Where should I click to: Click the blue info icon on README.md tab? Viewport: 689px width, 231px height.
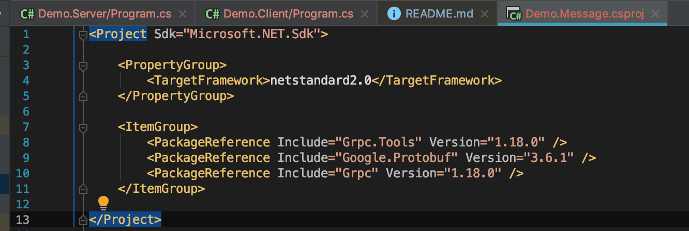(x=394, y=14)
